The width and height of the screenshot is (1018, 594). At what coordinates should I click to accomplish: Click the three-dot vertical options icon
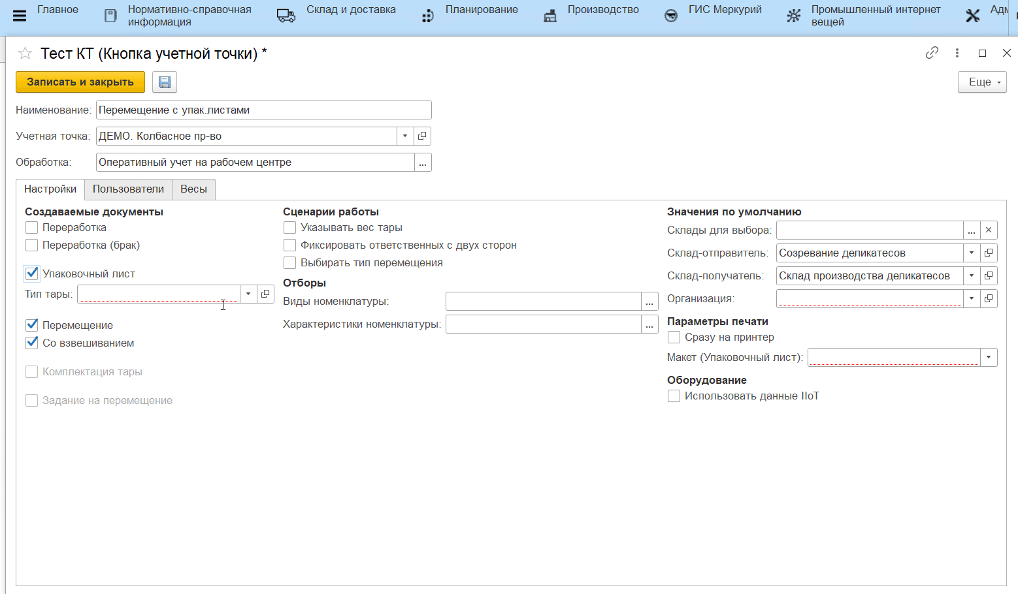957,53
